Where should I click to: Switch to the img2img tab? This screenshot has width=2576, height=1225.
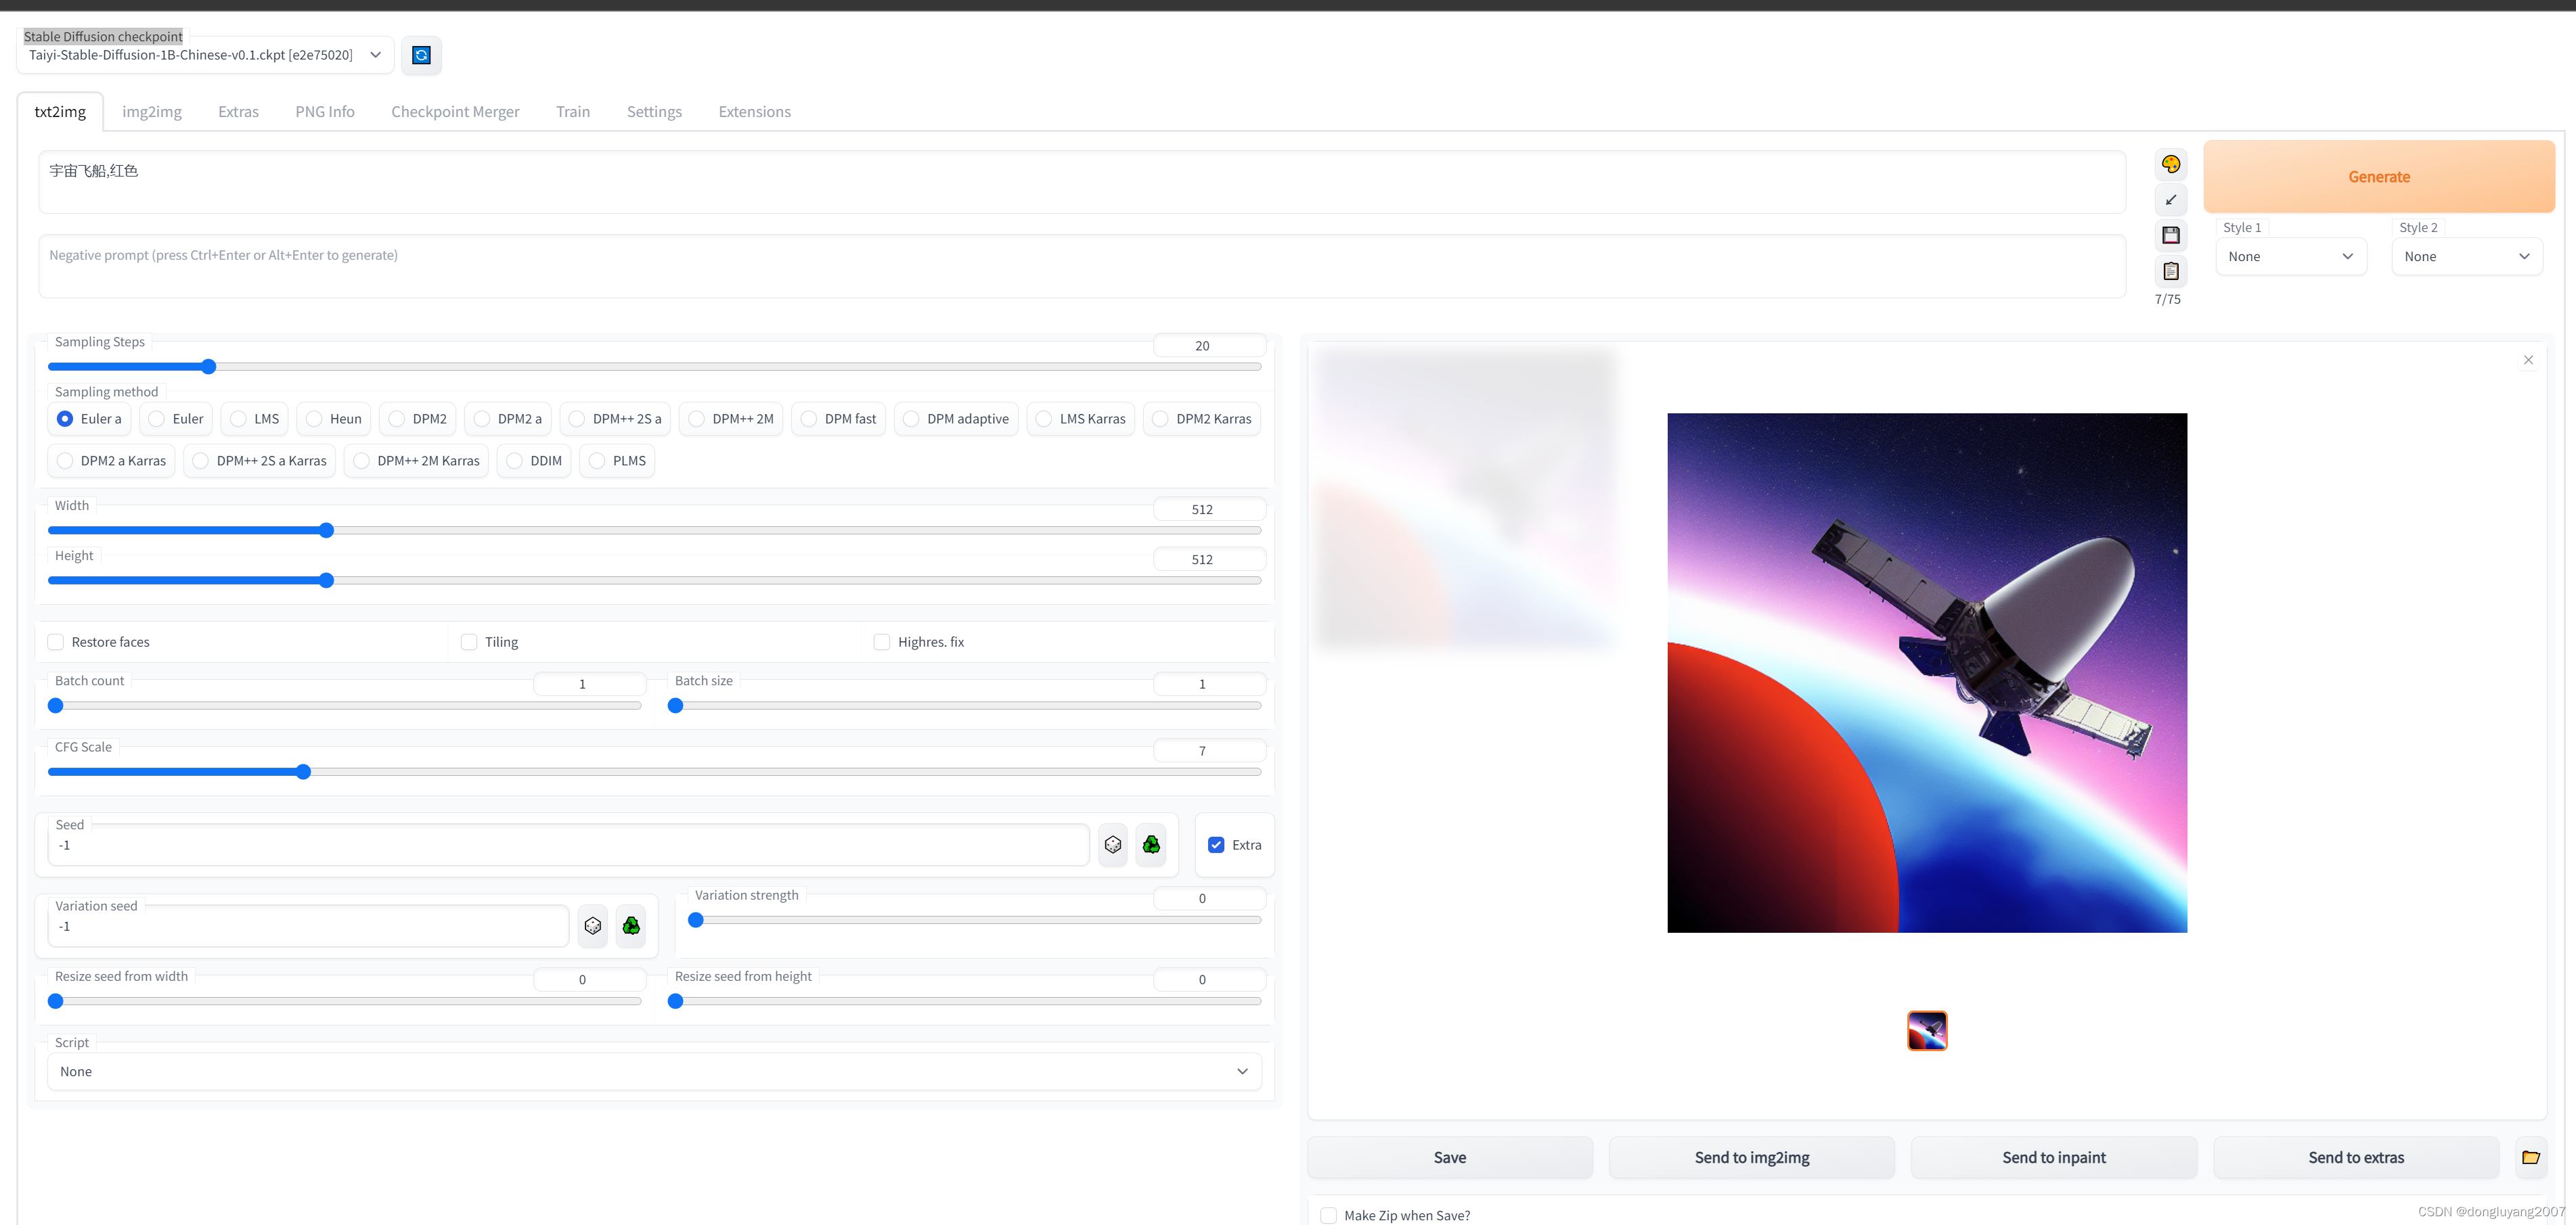pos(152,112)
